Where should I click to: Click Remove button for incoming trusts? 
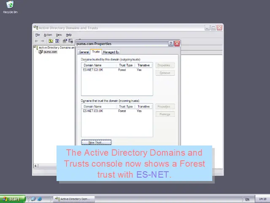click(x=165, y=114)
